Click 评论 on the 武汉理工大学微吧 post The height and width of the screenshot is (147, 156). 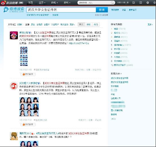pos(98,120)
